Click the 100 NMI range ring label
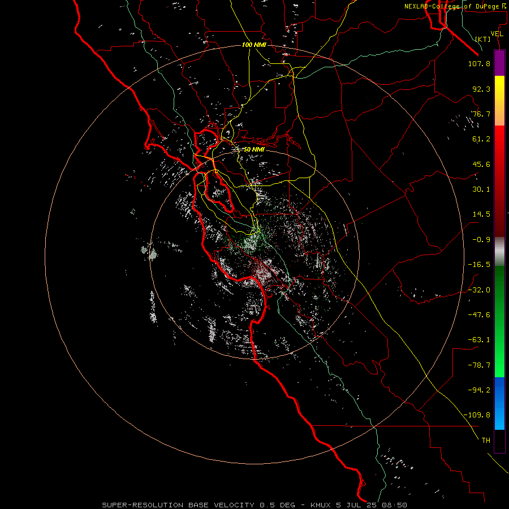Viewport: 509px width, 509px height. [x=254, y=45]
